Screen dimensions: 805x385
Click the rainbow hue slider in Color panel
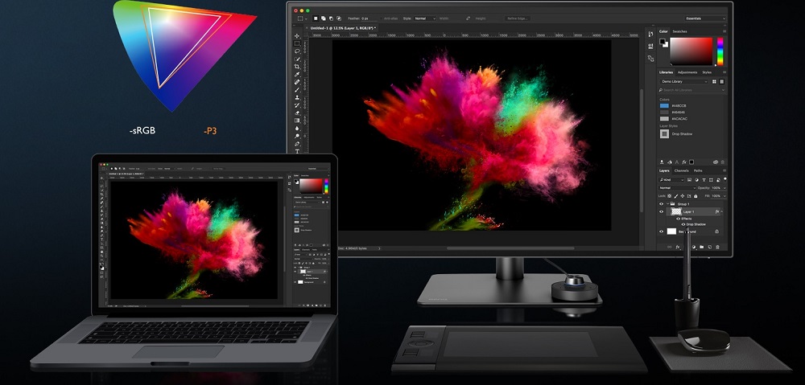(x=720, y=51)
